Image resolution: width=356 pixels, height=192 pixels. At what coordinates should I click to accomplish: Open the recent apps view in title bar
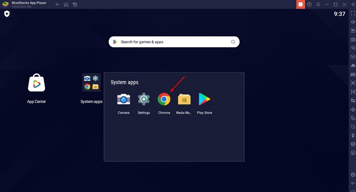click(75, 4)
